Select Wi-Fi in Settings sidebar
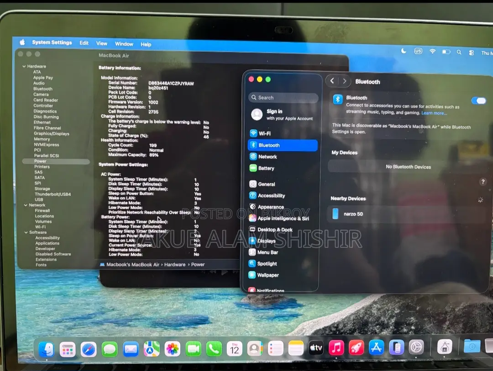The width and height of the screenshot is (493, 371). [283, 134]
